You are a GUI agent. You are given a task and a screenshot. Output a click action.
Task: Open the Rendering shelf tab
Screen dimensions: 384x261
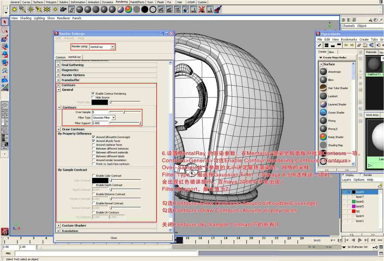[x=122, y=2]
